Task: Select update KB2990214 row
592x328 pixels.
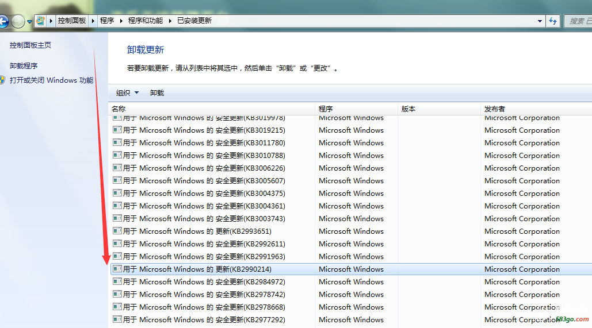Action: click(351, 269)
